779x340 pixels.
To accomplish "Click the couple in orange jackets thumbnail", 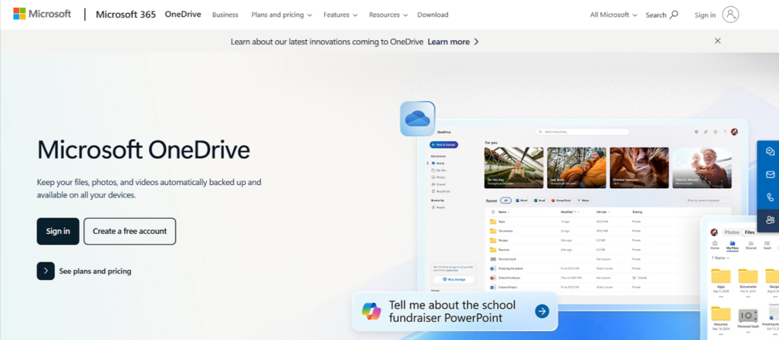I will 577,168.
